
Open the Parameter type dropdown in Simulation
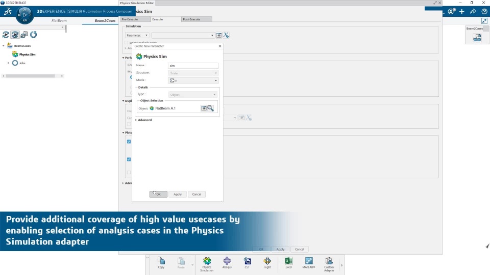point(137,35)
